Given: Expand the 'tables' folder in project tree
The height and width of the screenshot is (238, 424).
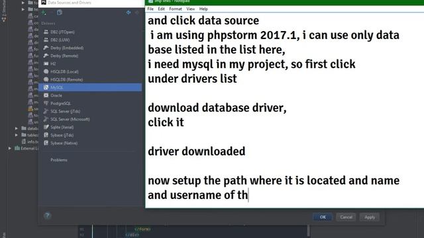Looking at the screenshot, I should pyautogui.click(x=17, y=135).
